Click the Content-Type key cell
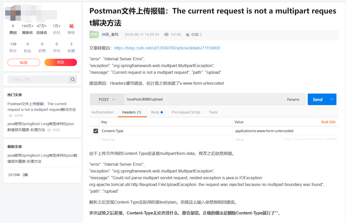 pos(166,131)
